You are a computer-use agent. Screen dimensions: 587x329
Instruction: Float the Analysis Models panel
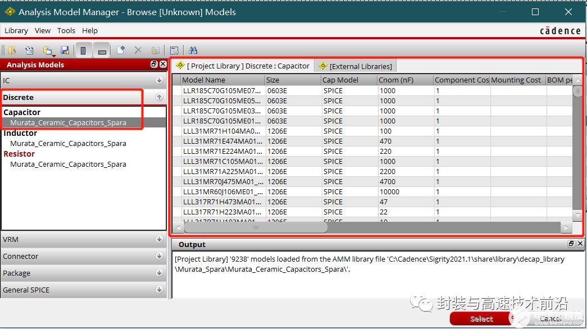(x=154, y=65)
